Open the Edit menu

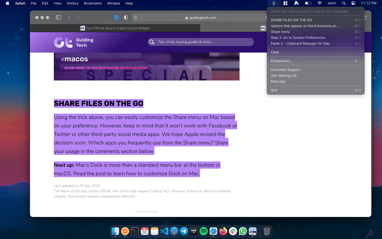45,3
